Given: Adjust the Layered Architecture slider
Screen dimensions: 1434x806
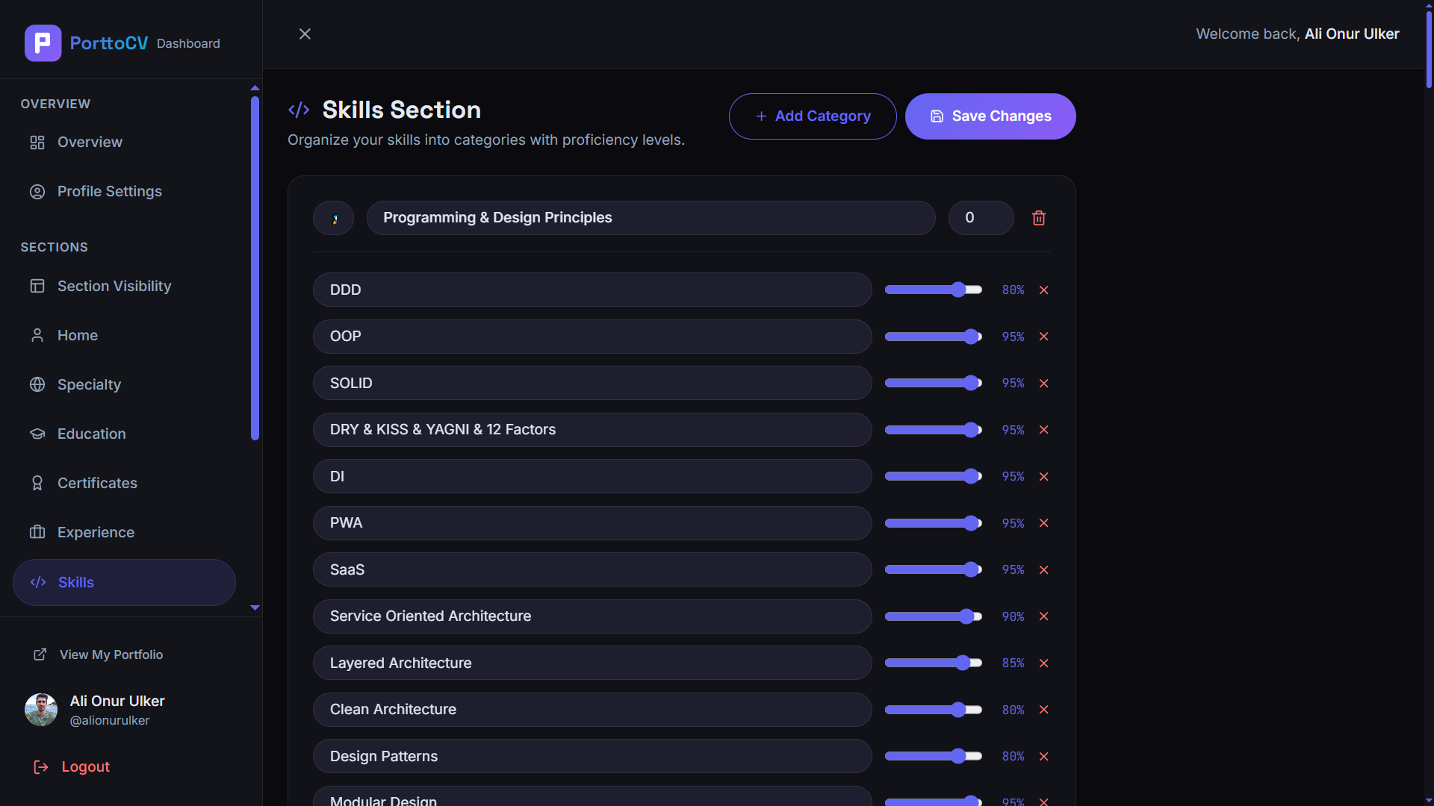Looking at the screenshot, I should pos(934,663).
